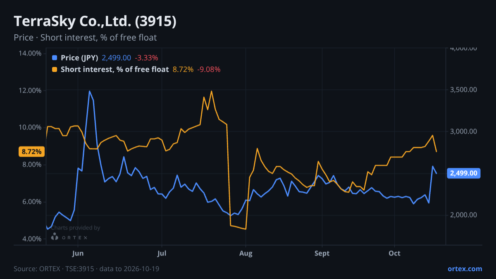Click the 6.00% left axis label
The width and height of the screenshot is (496, 279).
click(x=31, y=202)
